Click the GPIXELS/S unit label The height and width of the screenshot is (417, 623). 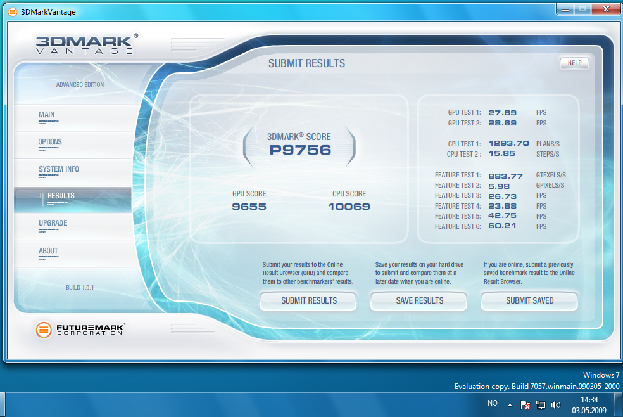click(550, 185)
